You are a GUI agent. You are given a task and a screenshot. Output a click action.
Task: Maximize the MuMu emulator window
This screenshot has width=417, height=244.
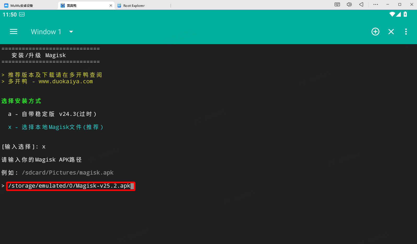click(400, 4)
